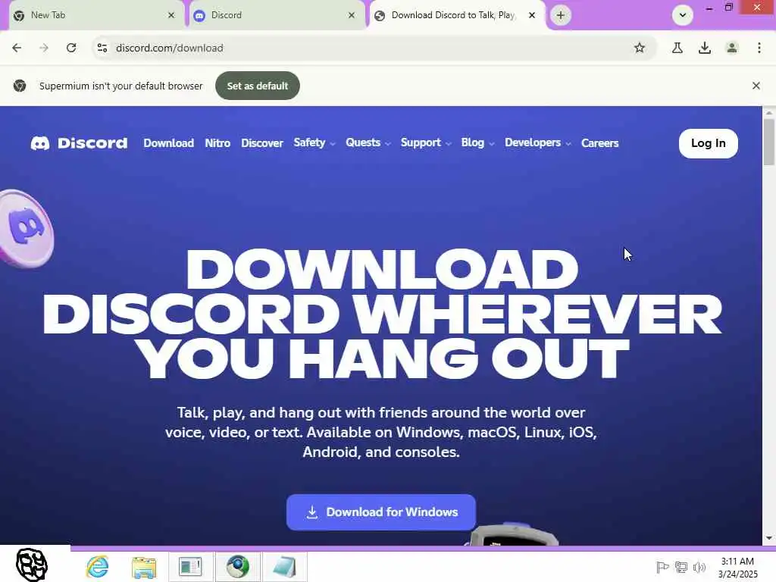The width and height of the screenshot is (776, 582).
Task: Open a new tab with plus button
Action: [560, 15]
